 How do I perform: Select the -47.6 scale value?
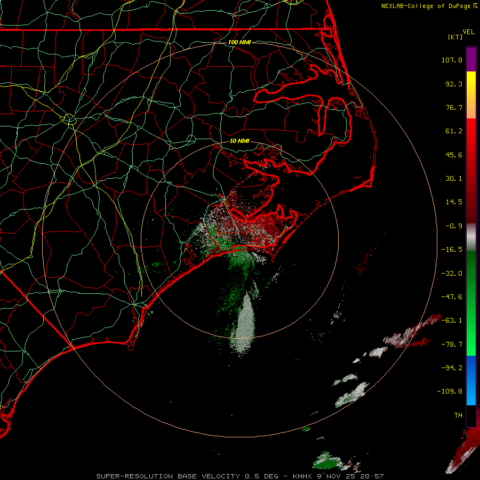452,297
